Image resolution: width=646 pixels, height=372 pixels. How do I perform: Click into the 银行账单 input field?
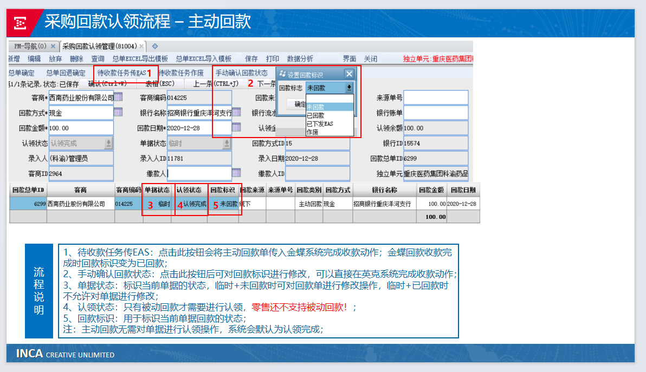(x=436, y=112)
